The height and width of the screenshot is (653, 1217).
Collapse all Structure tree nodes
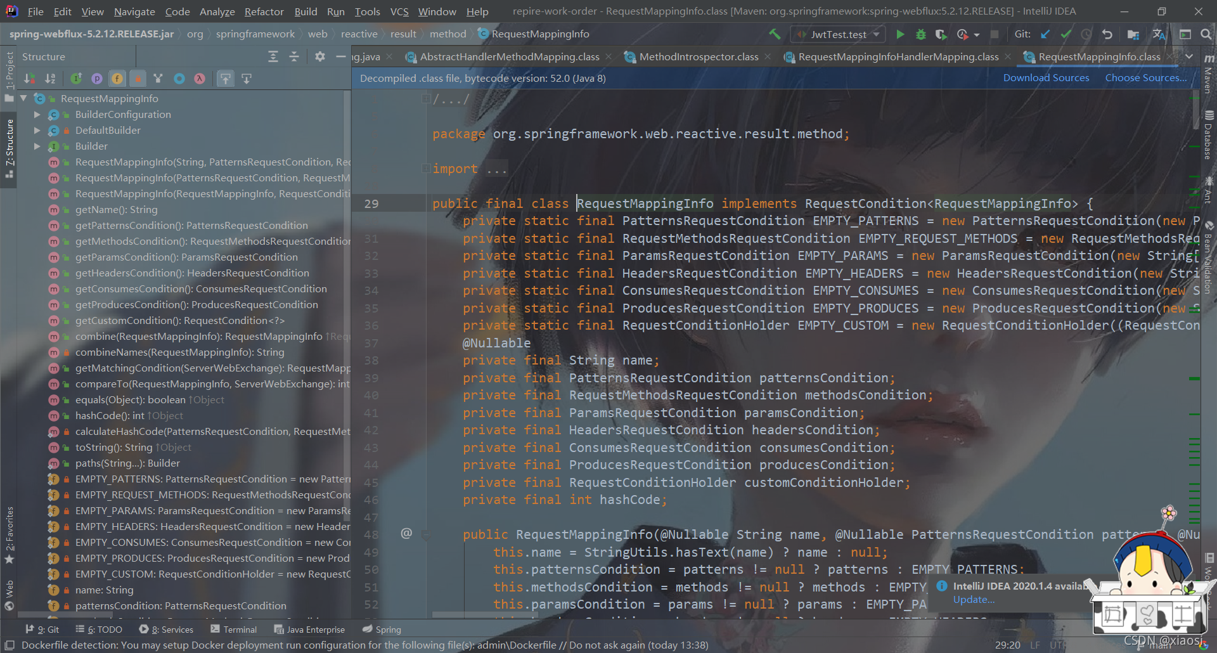pos(294,57)
